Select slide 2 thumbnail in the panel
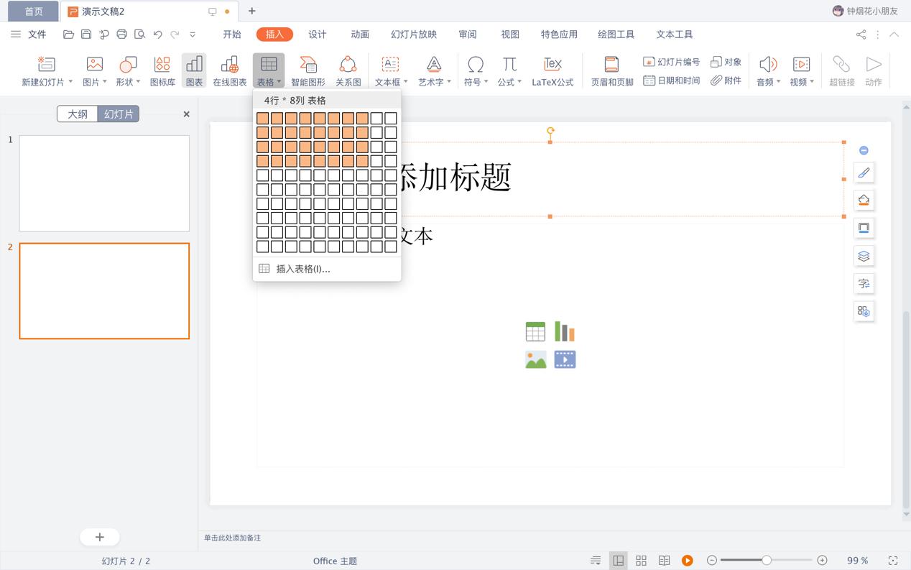This screenshot has height=570, width=911. (x=104, y=290)
